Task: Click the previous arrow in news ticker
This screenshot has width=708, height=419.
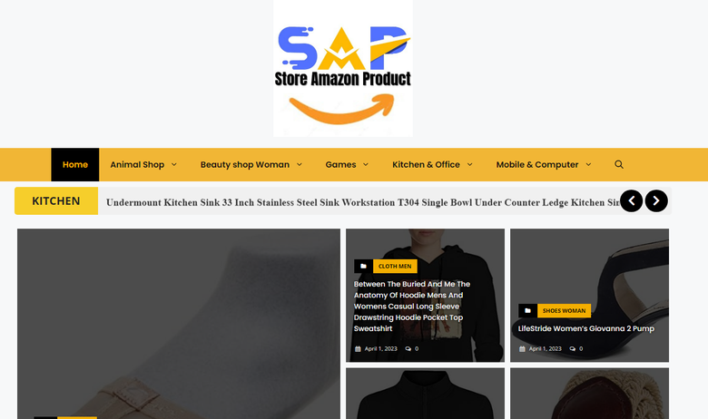Action: pos(631,200)
